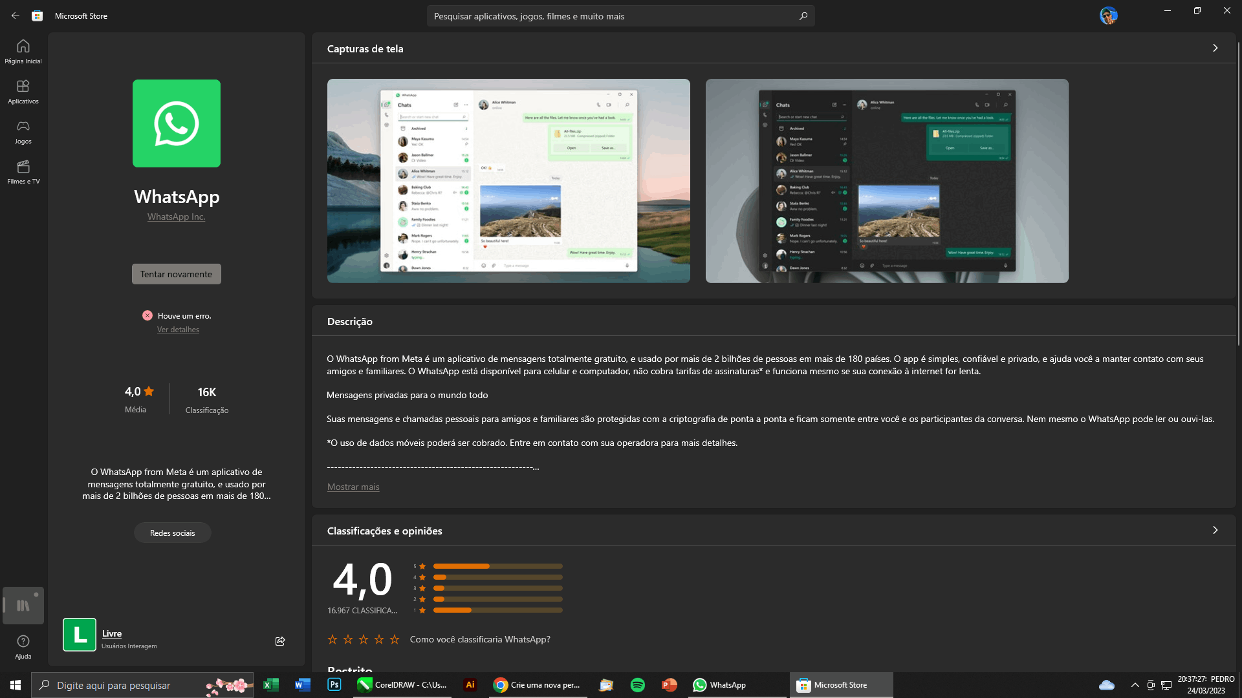1242x698 pixels.
Task: Open the Livre rating link
Action: click(x=112, y=634)
